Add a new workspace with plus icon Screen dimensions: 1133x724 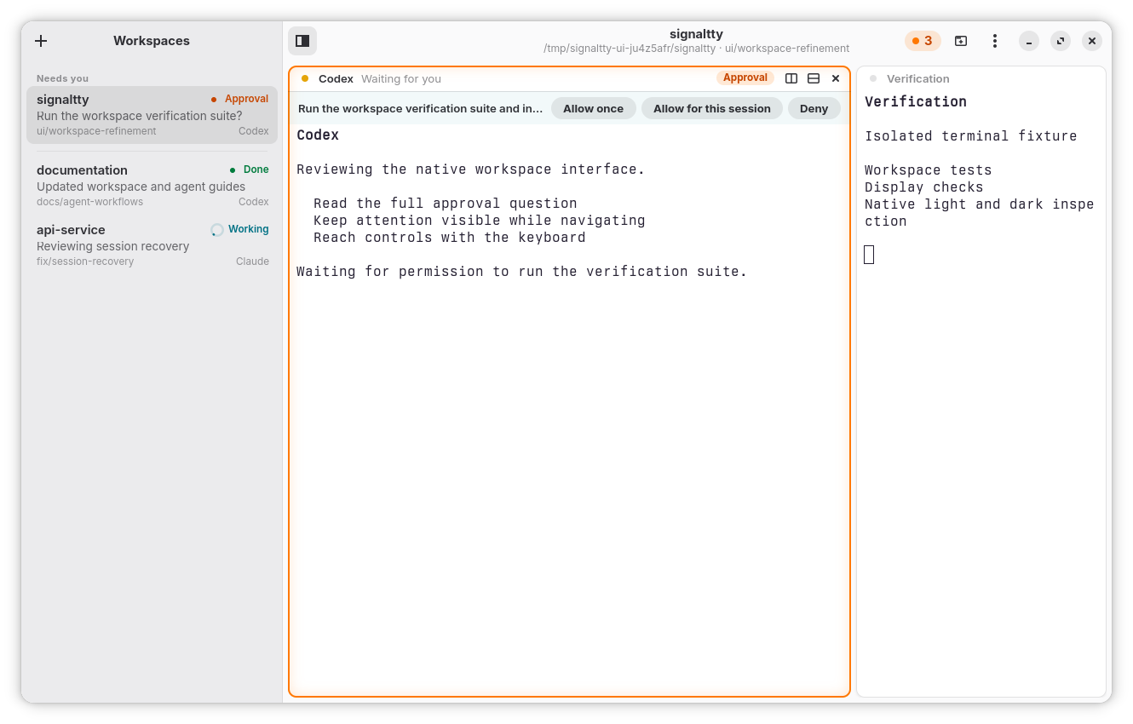click(x=41, y=41)
